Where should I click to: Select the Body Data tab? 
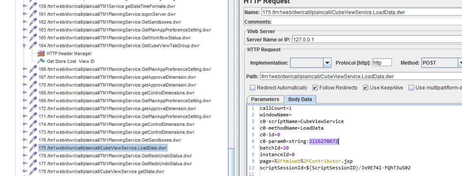[300, 99]
